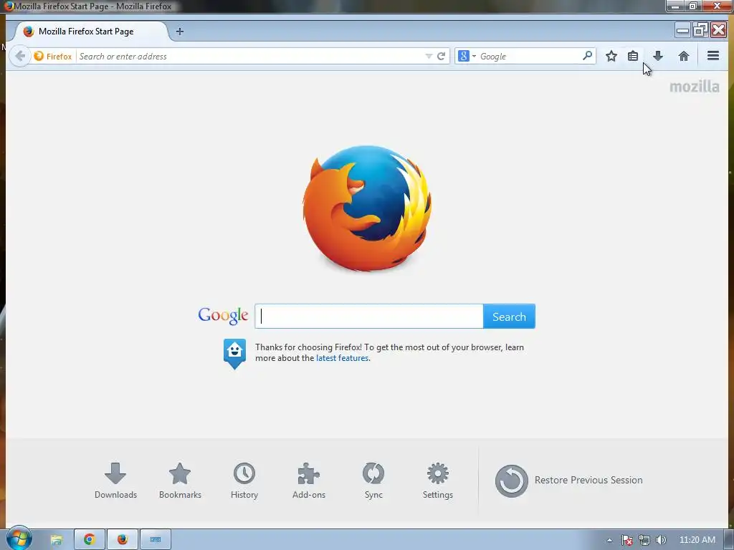
Task: Open the toolbar Downloads arrow
Action: pyautogui.click(x=658, y=56)
